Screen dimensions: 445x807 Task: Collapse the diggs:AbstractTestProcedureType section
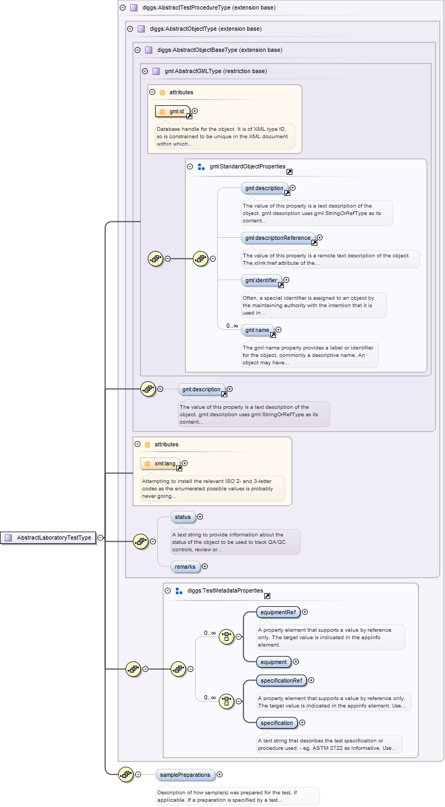click(x=123, y=8)
